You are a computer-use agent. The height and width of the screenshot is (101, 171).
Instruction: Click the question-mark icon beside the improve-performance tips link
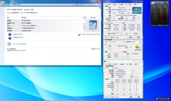(10, 38)
